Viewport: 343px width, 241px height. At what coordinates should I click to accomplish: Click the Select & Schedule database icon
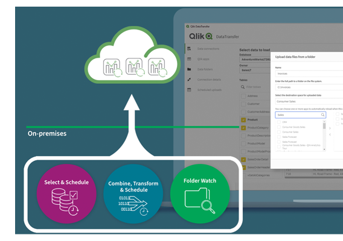(65, 202)
